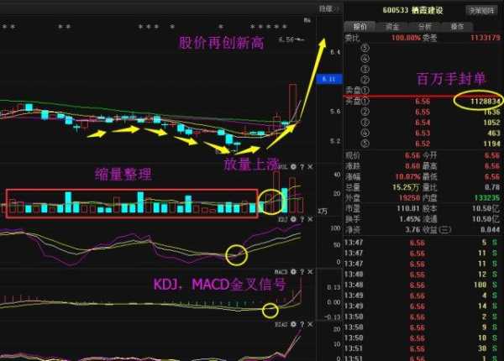Click the button right of 栖霞建设
Screen dimensions: 504x361
481,11
